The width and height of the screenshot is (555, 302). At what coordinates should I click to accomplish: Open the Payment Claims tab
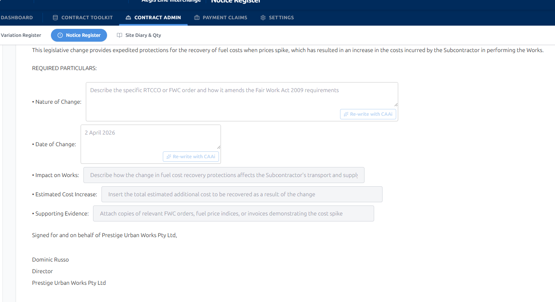(221, 18)
